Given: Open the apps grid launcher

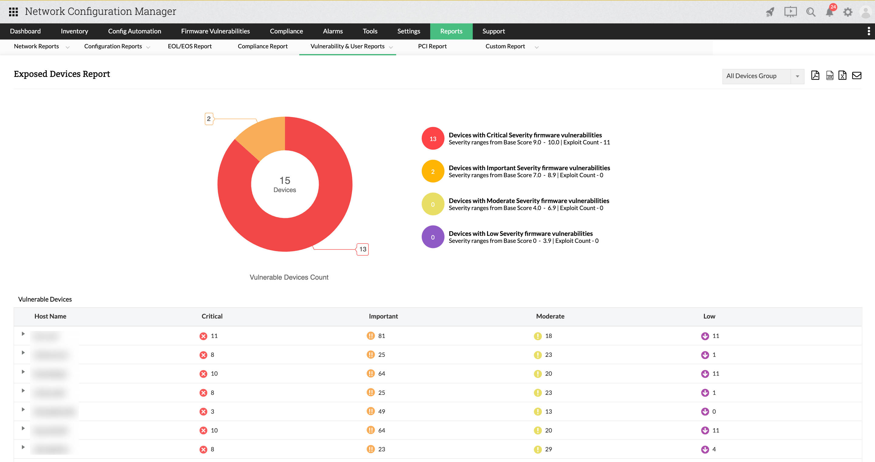Looking at the screenshot, I should coord(13,12).
